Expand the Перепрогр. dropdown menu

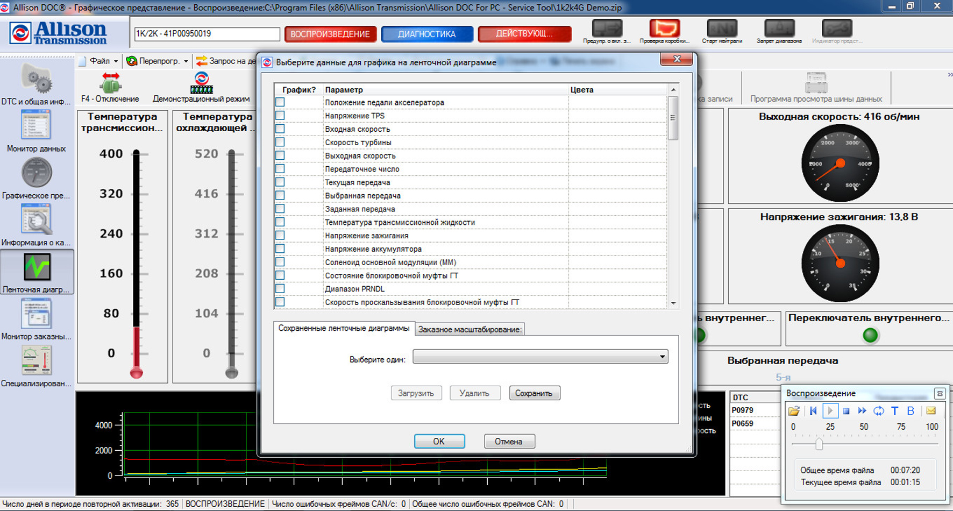[158, 61]
